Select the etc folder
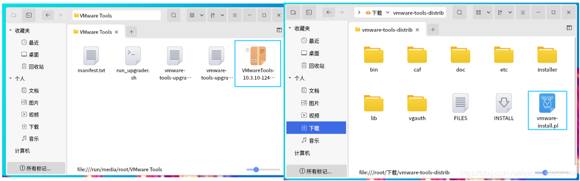The height and width of the screenshot is (181, 580). (x=504, y=59)
